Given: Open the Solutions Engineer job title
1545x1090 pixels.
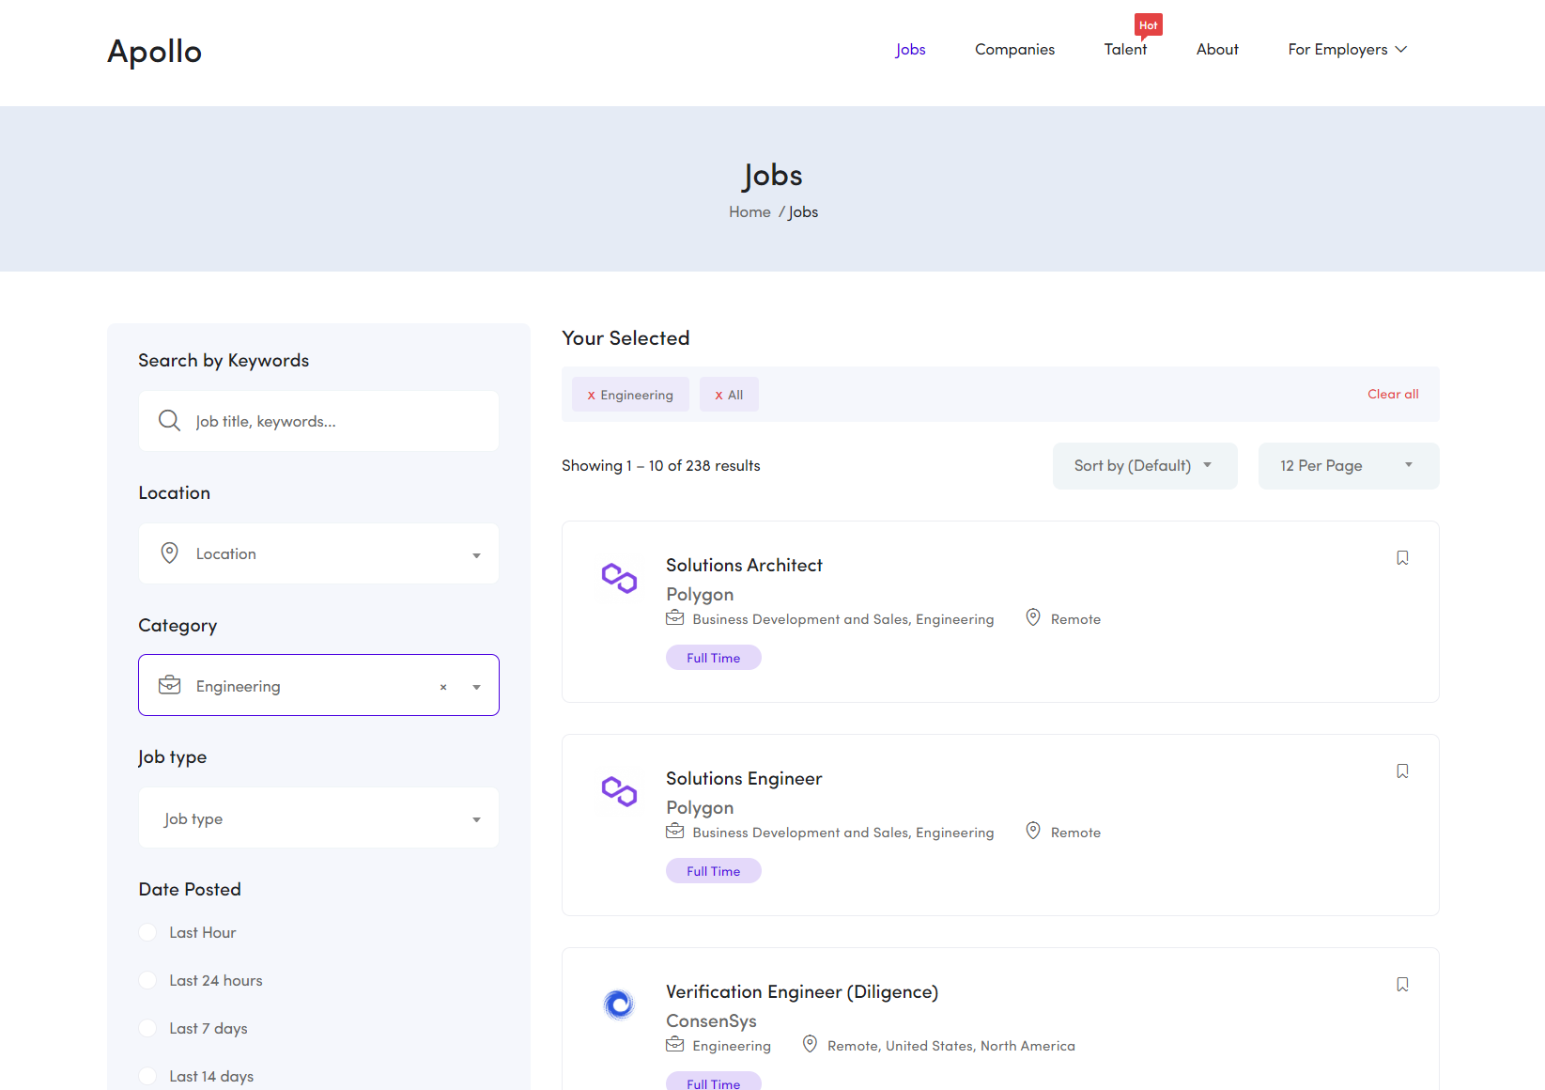Looking at the screenshot, I should point(744,779).
